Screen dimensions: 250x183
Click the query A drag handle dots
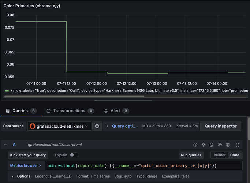(x=238, y=145)
